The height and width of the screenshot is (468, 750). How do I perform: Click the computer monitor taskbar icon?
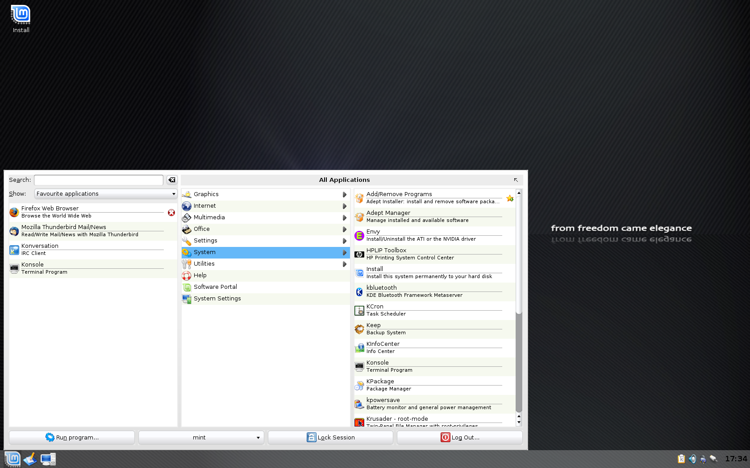point(48,459)
